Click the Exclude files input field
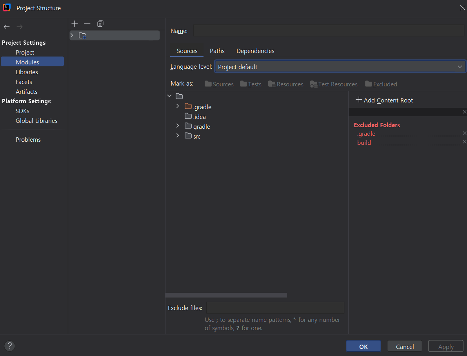The height and width of the screenshot is (356, 467). (x=275, y=308)
